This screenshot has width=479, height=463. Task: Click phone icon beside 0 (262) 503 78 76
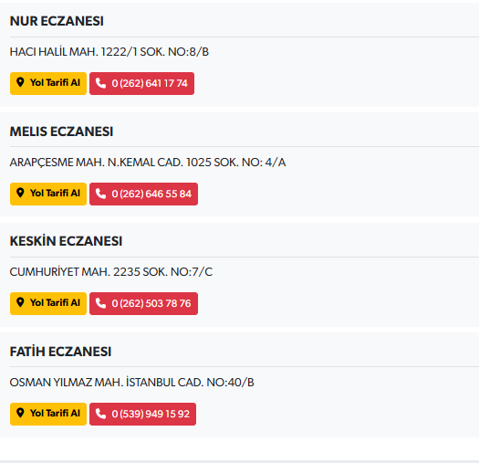coord(100,303)
